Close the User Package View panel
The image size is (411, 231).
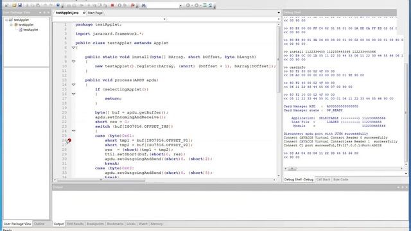48,12
